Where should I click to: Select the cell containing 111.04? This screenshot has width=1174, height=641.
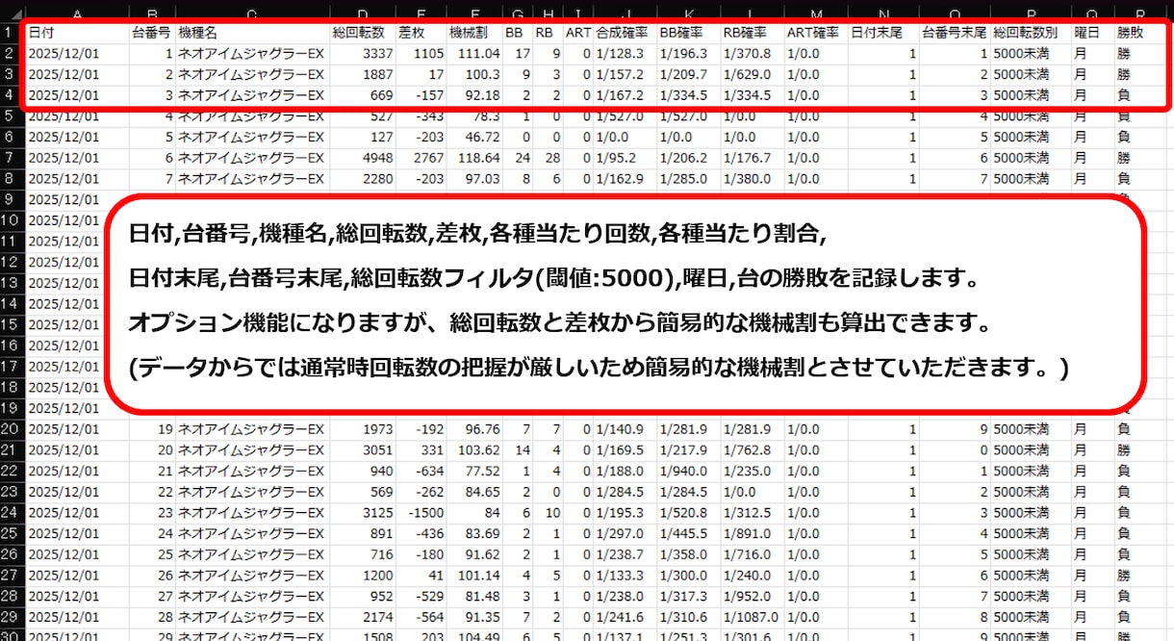point(474,53)
